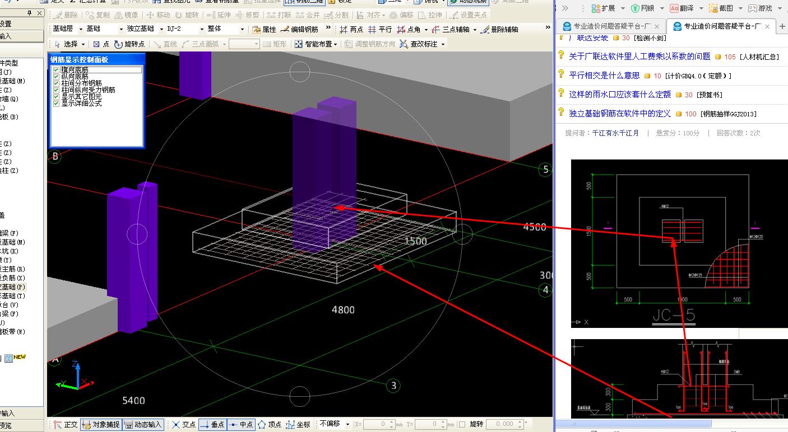
Task: Toggle 对象捕捉 object snap
Action: coord(101,424)
